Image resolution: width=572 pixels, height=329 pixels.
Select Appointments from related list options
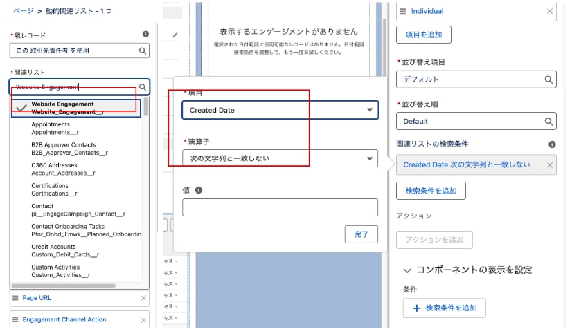pos(51,128)
